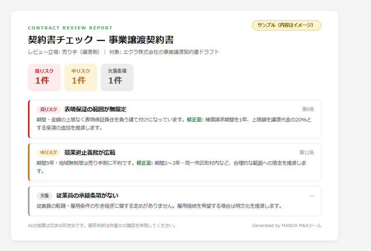Click the 第9条 clause reference
The height and width of the screenshot is (251, 371).
pos(308,109)
